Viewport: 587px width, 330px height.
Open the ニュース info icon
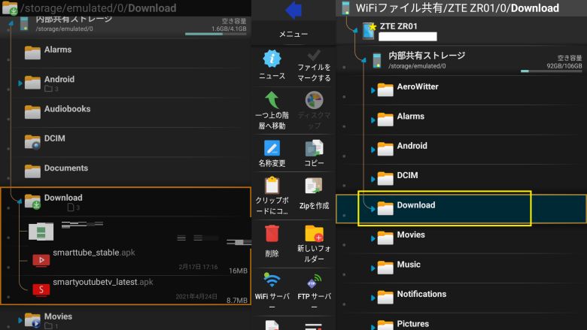click(x=272, y=59)
